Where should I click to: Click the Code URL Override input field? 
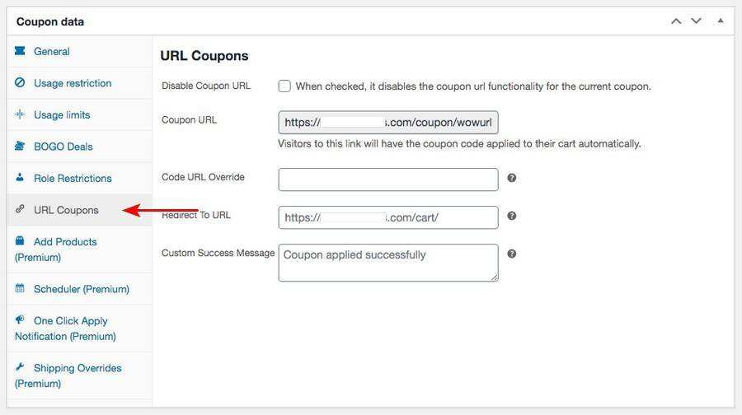(388, 180)
